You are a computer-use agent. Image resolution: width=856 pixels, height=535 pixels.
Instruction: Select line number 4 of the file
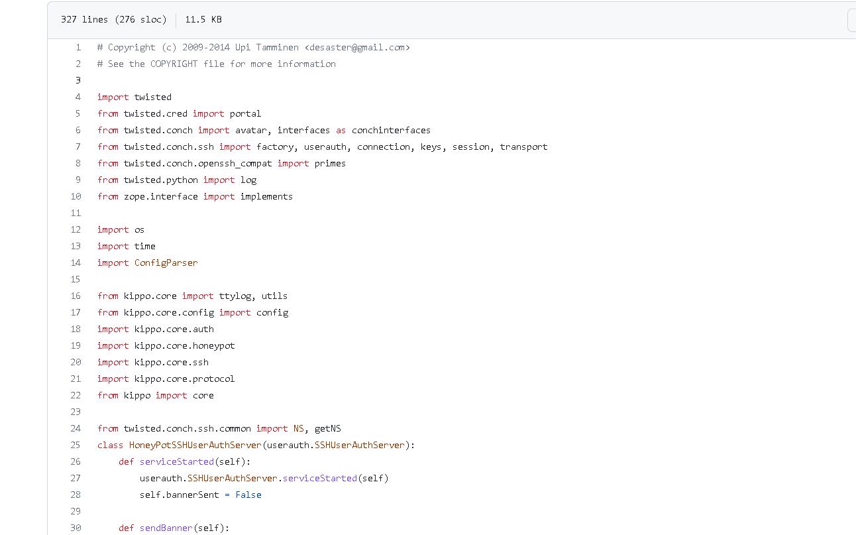point(78,97)
